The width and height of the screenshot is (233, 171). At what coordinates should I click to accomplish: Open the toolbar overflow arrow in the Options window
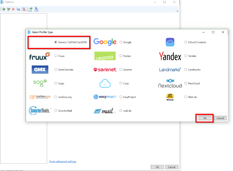177,11
